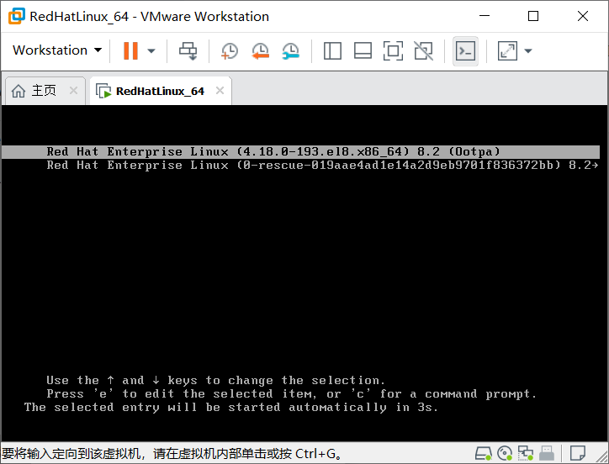Viewport: 609px width, 464px height.
Task: Click the 'started automatically in 3s' countdown text
Action: pos(230,408)
